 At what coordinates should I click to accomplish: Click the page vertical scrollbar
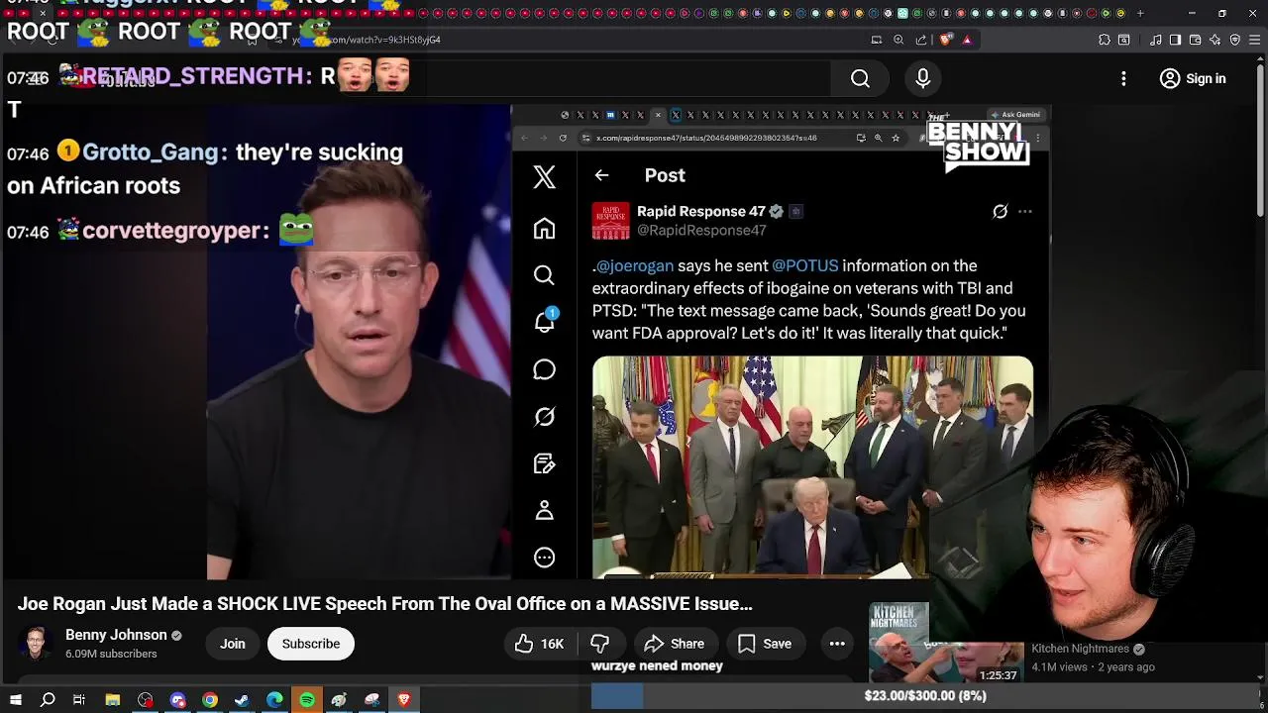pos(1260,139)
